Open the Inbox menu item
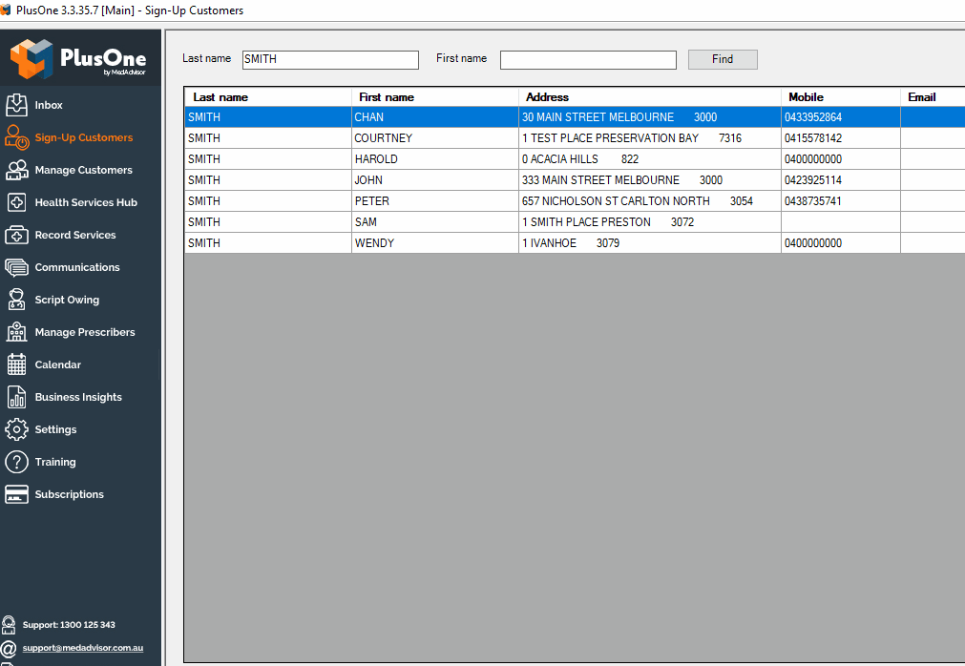The image size is (965, 666). [49, 105]
